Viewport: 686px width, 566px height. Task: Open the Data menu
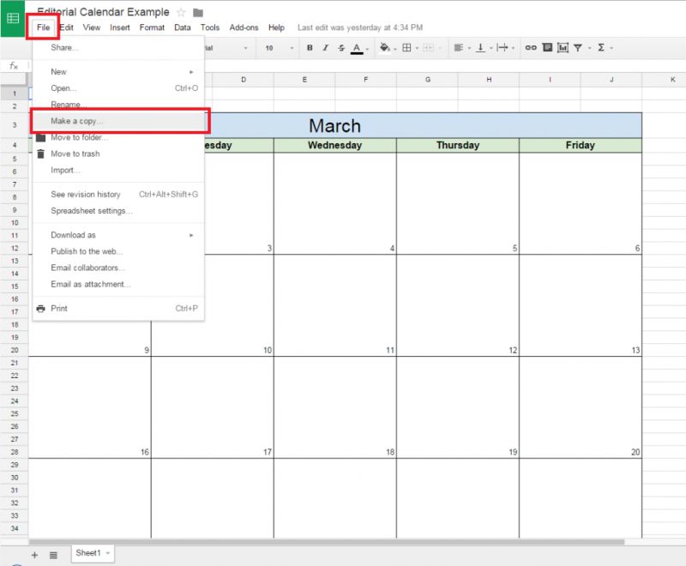coord(182,27)
